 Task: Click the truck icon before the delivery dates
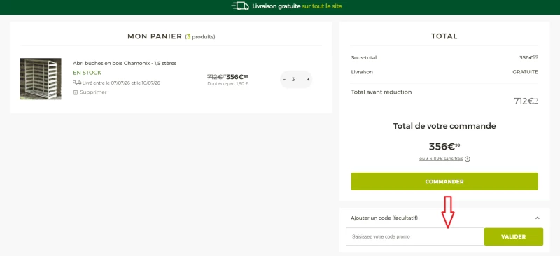coord(77,83)
